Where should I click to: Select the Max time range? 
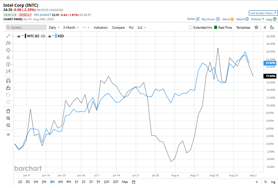tap(125, 182)
